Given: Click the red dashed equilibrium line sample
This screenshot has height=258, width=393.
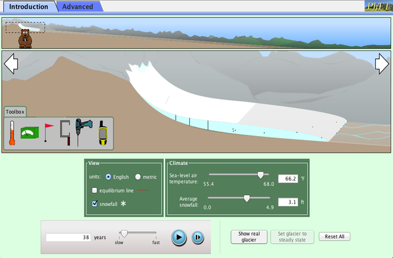Looking at the screenshot, I should tap(143, 190).
